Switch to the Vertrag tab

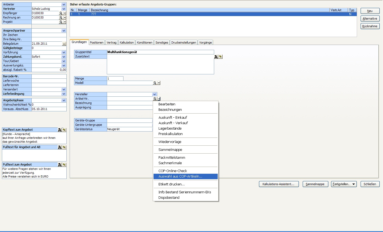point(111,42)
